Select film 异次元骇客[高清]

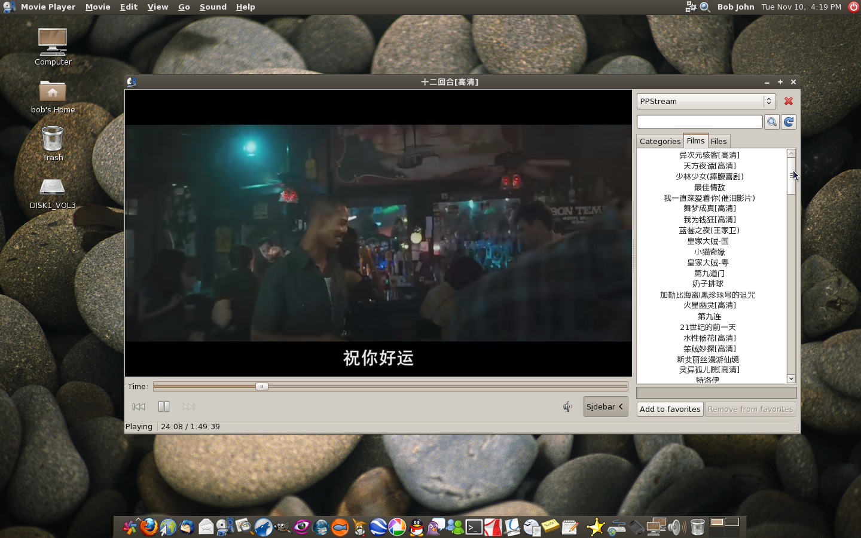tap(709, 155)
